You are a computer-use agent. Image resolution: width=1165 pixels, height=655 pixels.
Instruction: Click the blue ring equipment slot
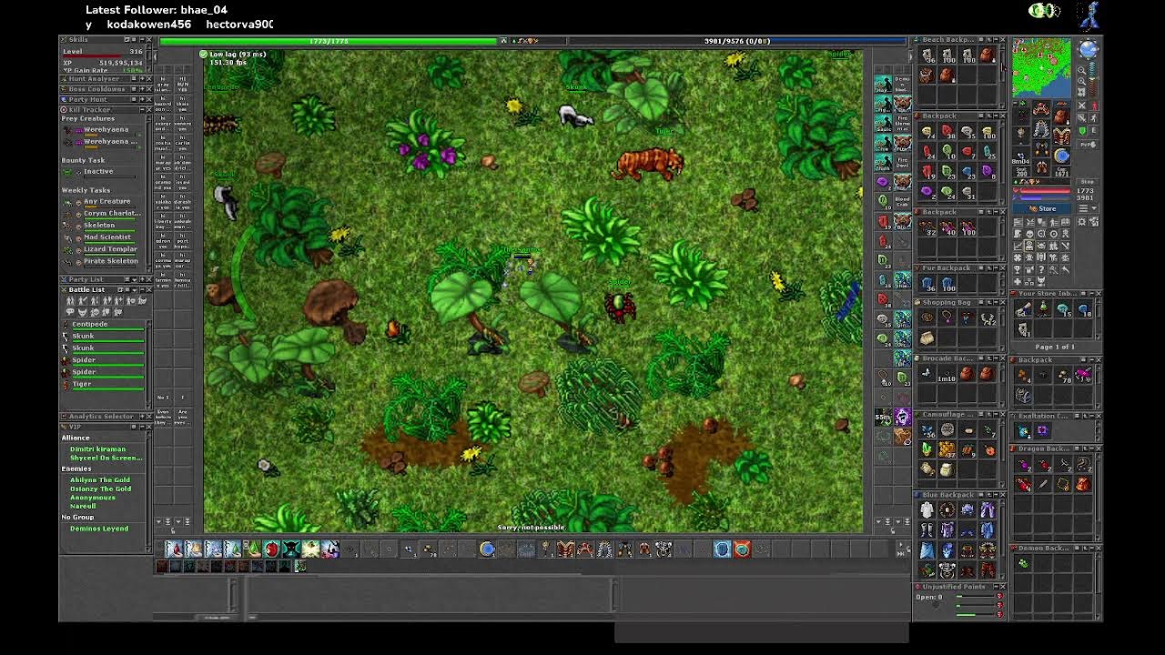[1062, 156]
